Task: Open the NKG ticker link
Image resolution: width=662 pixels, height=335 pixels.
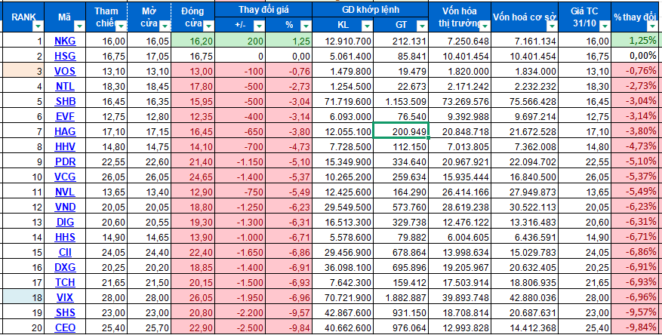Action: click(x=65, y=41)
